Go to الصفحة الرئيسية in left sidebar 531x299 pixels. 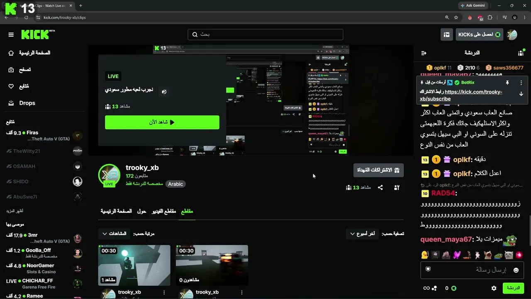tap(29, 53)
